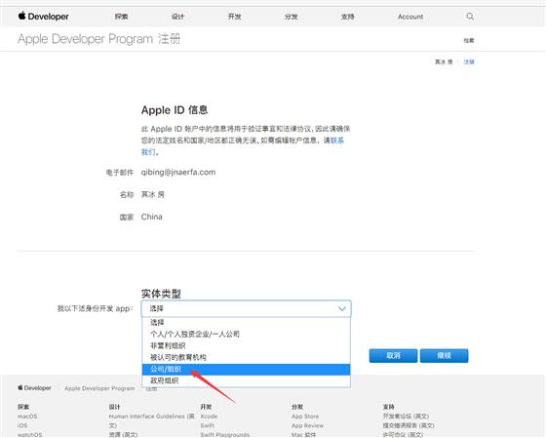This screenshot has height=438, width=546.
Task: Click footer 开发 column heading
Action: click(x=206, y=407)
